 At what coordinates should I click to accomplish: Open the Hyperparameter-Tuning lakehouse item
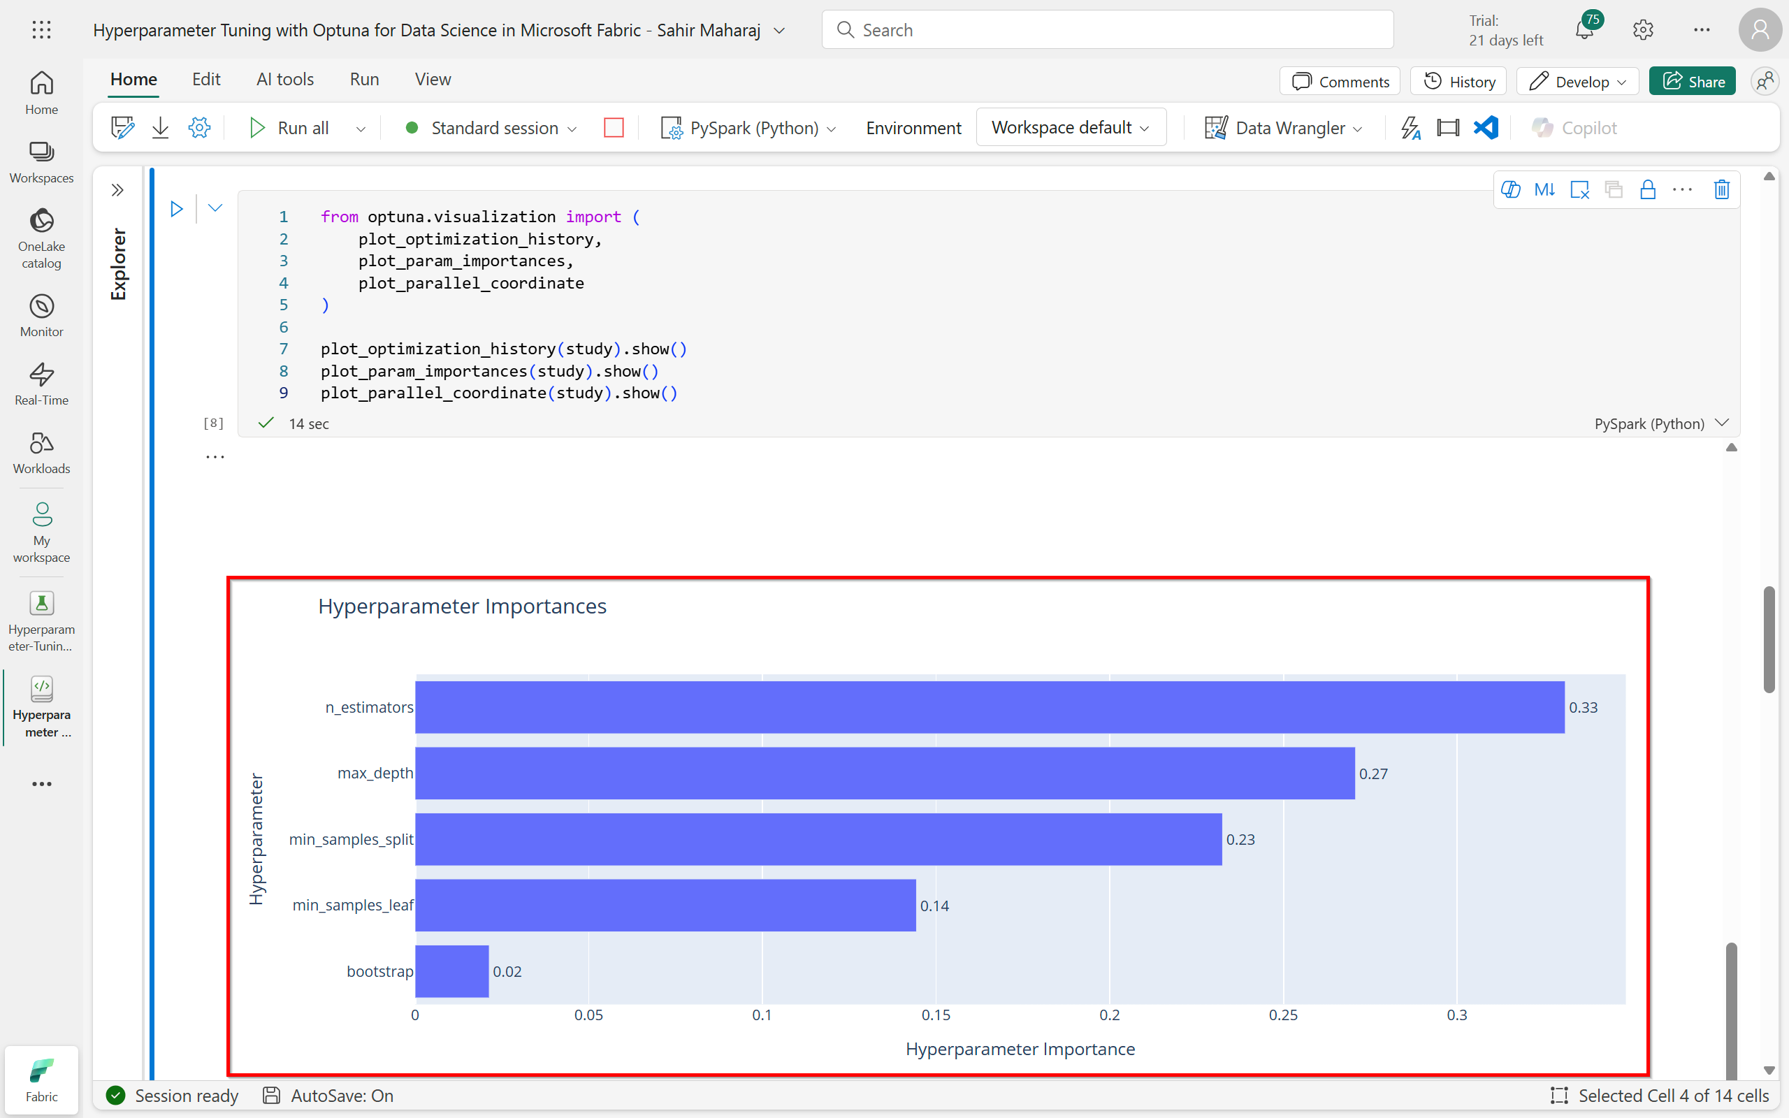[x=41, y=621]
